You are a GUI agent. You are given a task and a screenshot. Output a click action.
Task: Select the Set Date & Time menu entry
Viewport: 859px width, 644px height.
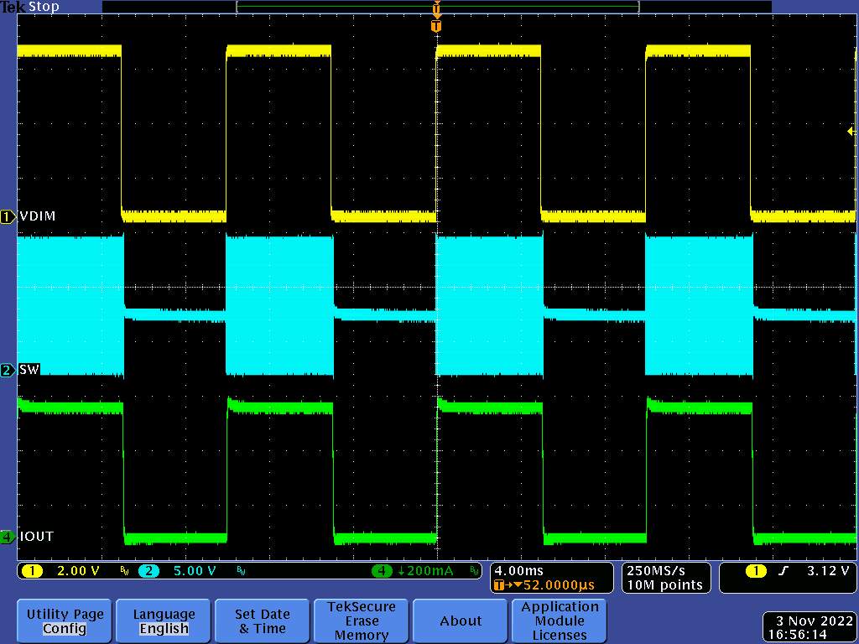[x=262, y=621]
